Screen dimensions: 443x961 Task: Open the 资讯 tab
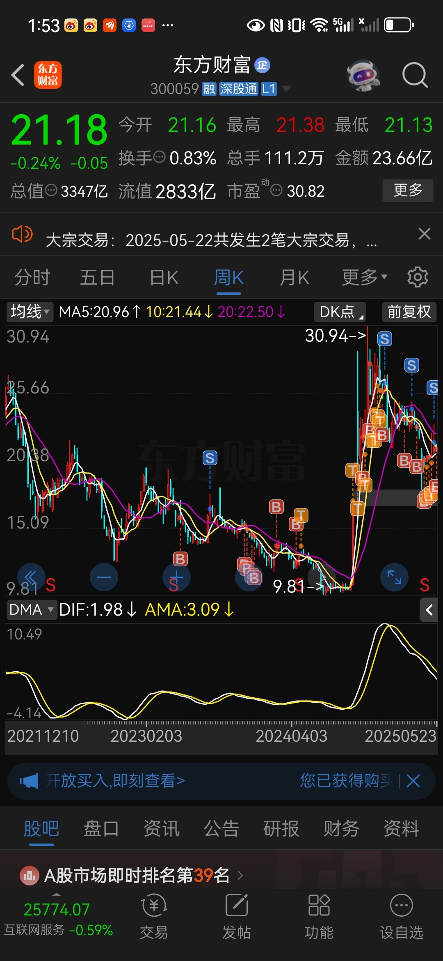tap(162, 828)
